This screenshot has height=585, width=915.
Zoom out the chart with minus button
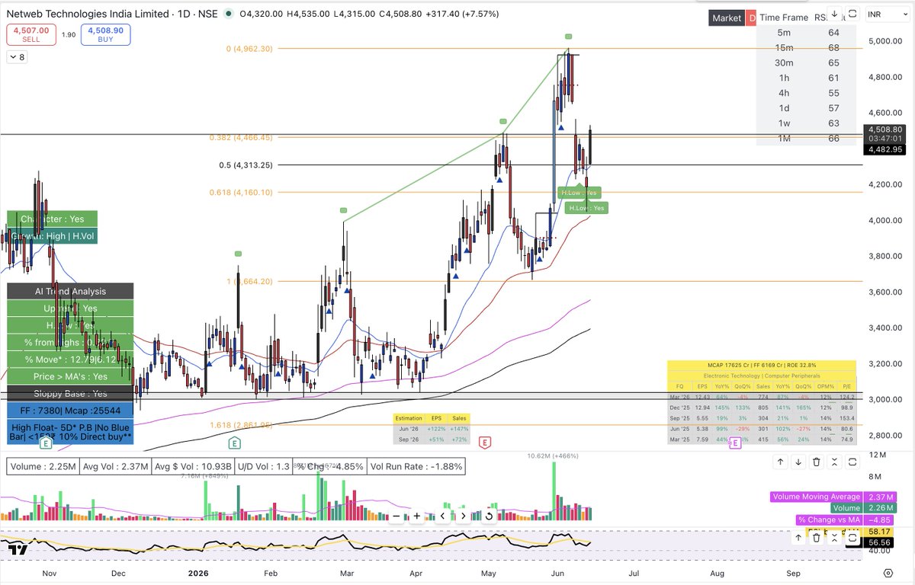click(395, 516)
